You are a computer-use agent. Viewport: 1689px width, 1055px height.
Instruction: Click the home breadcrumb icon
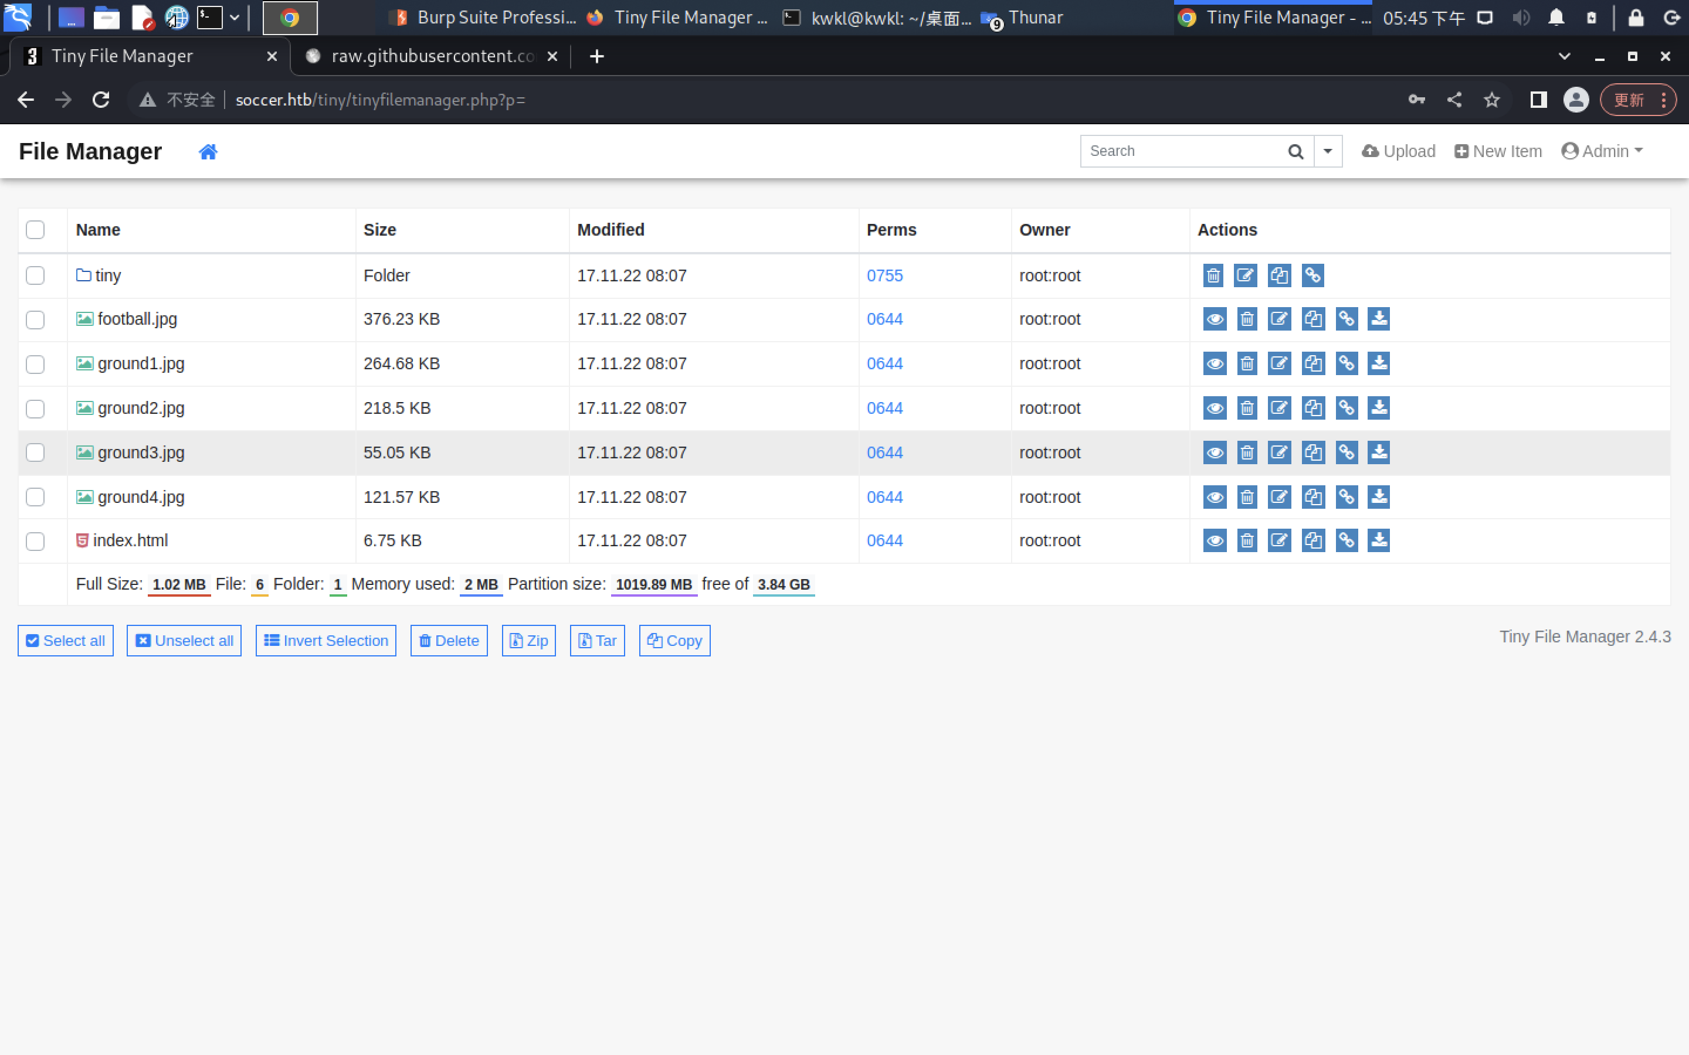(x=208, y=151)
